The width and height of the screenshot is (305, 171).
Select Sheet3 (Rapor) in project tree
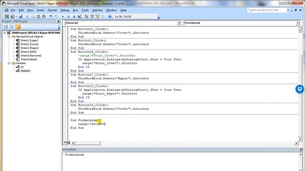(x=30, y=48)
